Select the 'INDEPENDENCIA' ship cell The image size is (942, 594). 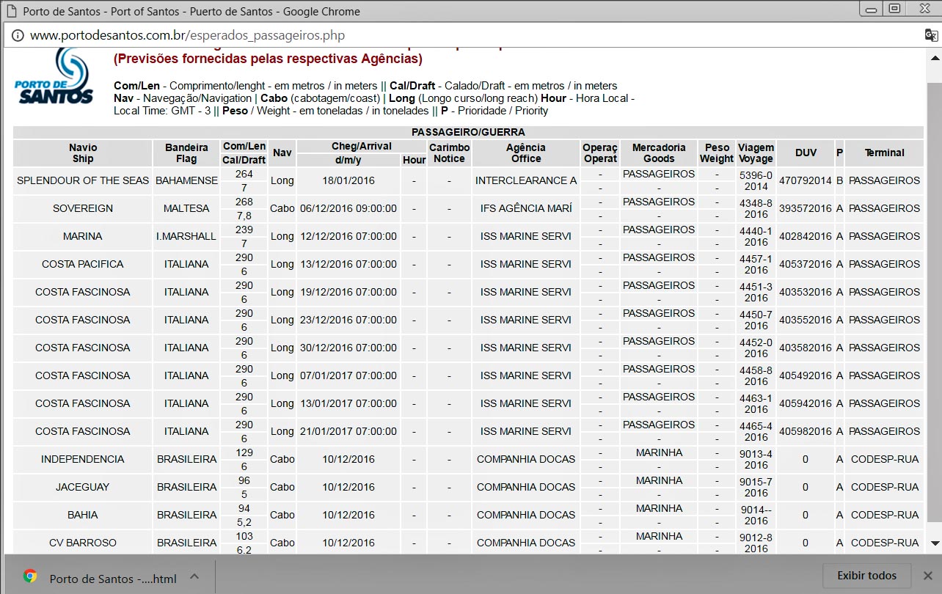83,459
